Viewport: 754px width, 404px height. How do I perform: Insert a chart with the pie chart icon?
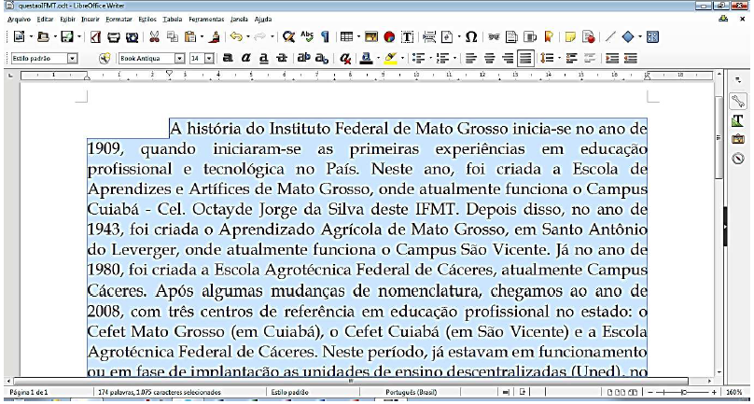pos(389,37)
